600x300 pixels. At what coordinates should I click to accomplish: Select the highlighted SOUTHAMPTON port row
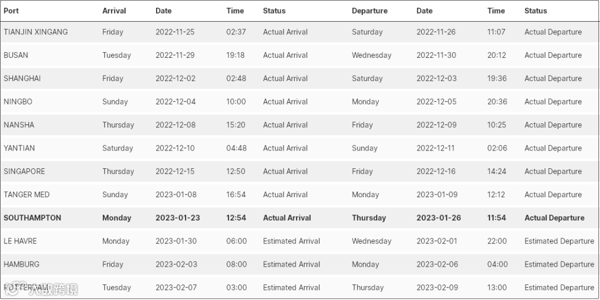click(33, 218)
